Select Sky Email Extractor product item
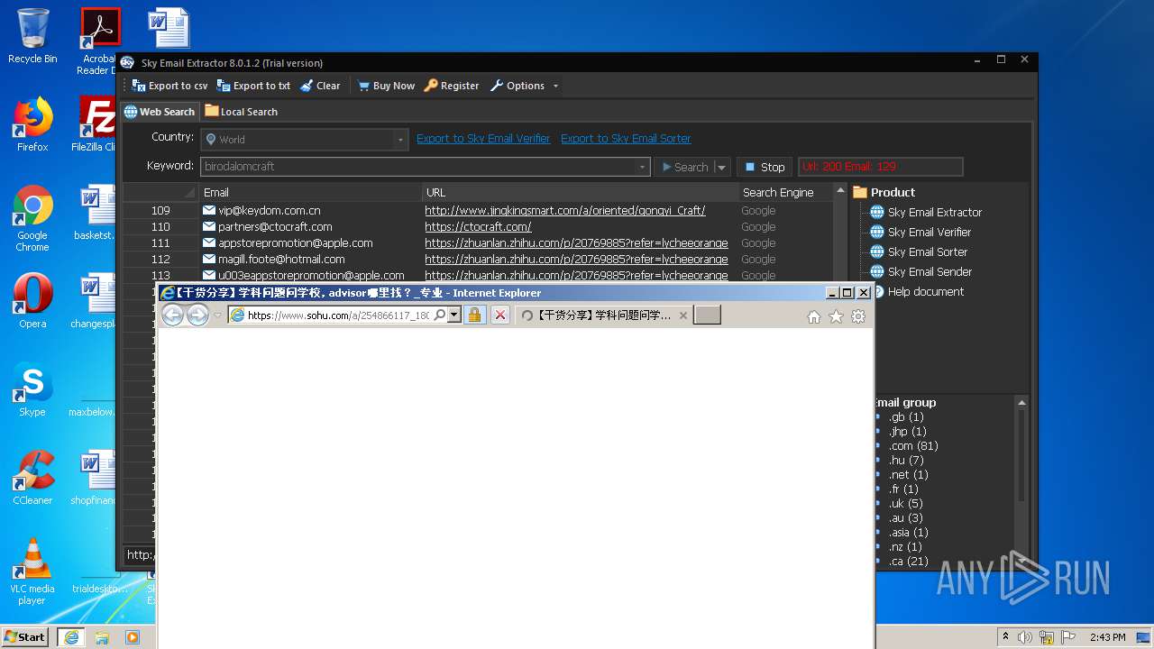 click(x=926, y=212)
